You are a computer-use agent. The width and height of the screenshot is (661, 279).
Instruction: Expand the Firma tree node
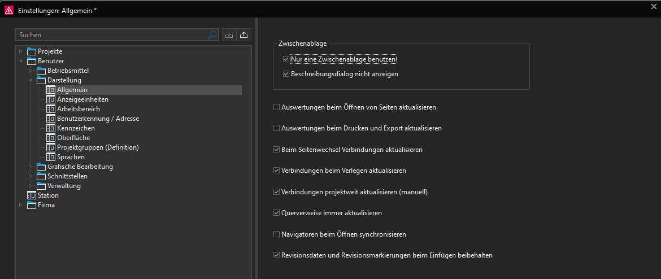pos(21,205)
